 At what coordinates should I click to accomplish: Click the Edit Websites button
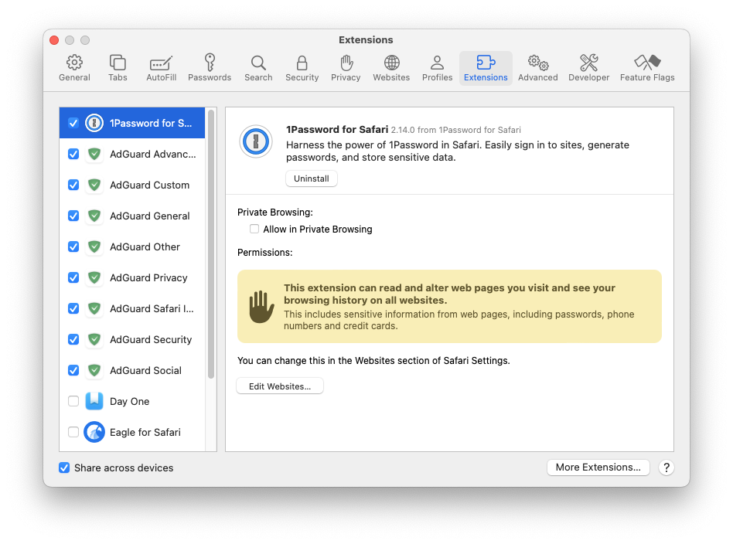coord(279,386)
